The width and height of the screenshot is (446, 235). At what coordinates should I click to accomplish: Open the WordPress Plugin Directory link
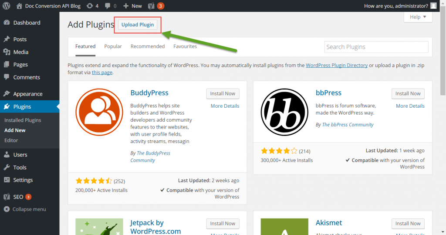click(337, 65)
